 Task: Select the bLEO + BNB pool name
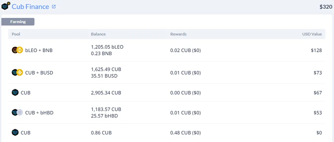pyautogui.click(x=39, y=50)
